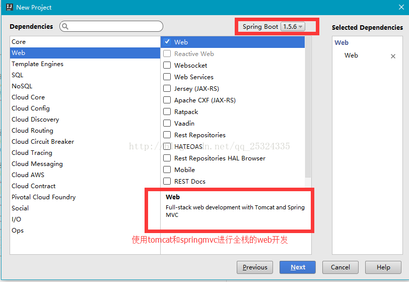Select the SQL category

[x=85, y=75]
